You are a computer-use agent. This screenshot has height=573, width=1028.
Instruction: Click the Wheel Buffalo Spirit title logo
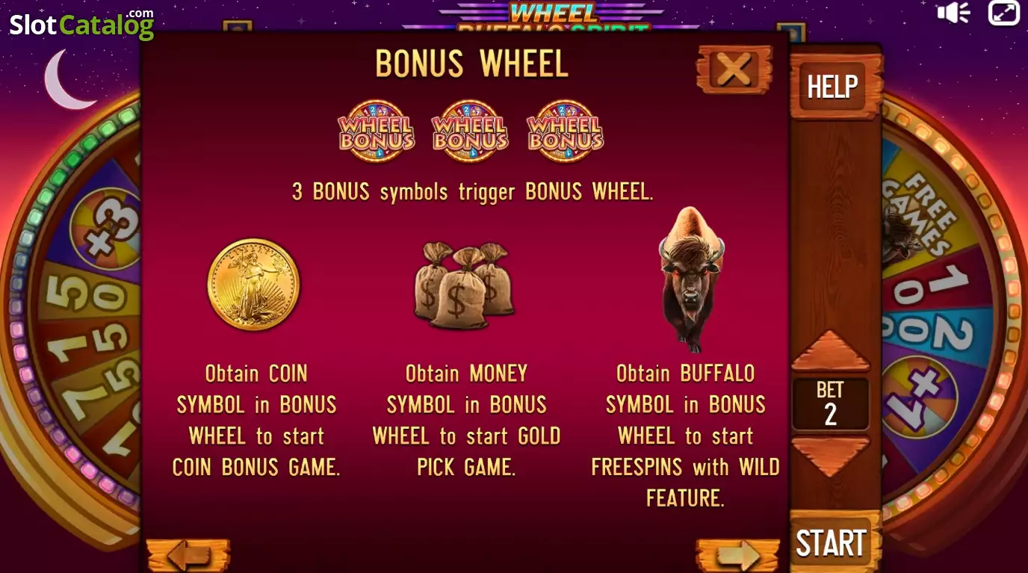(x=552, y=18)
